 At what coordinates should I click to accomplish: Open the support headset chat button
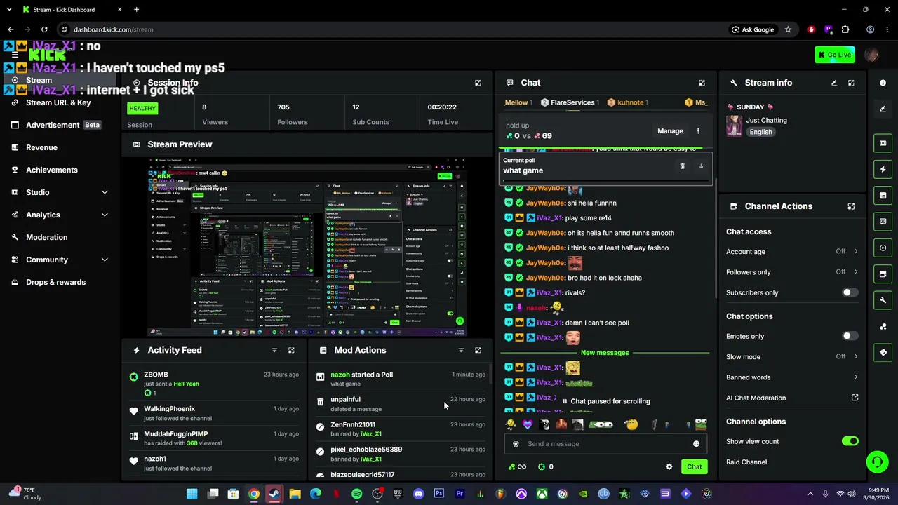[x=878, y=462]
